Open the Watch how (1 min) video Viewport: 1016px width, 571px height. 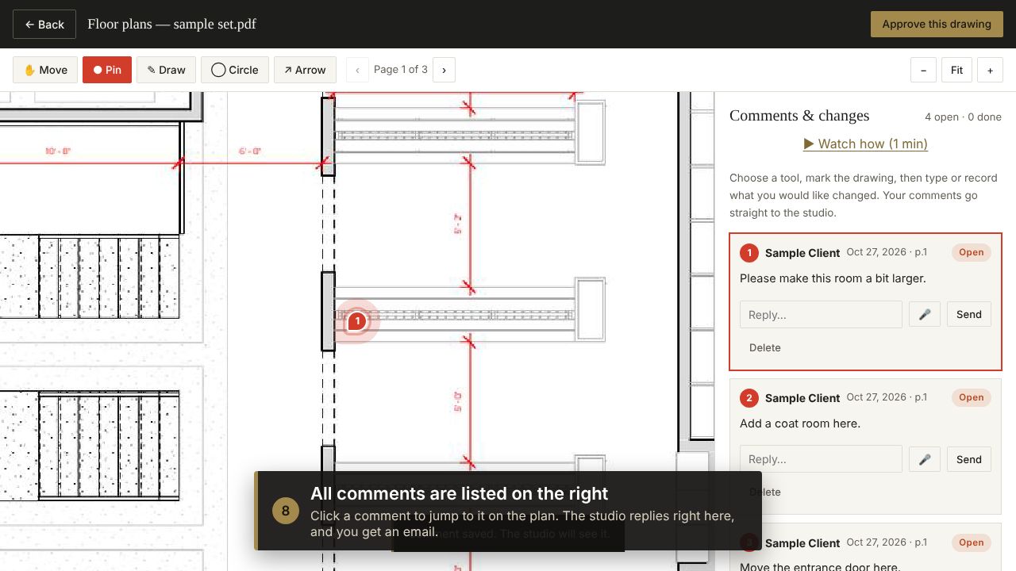865,144
